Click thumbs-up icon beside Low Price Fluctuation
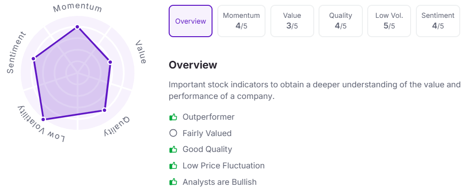Image resolution: width=466 pixels, height=193 pixels. [173, 165]
